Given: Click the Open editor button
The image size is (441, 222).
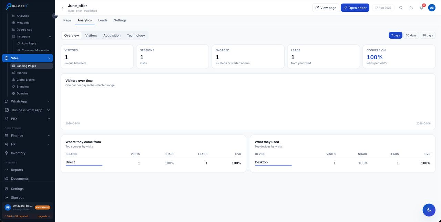Looking at the screenshot, I should click(x=355, y=8).
